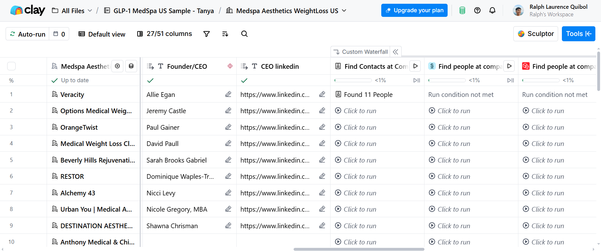601x251 pixels.
Task: Run Find Contacts for Options Medical Weight row
Action: [x=356, y=111]
